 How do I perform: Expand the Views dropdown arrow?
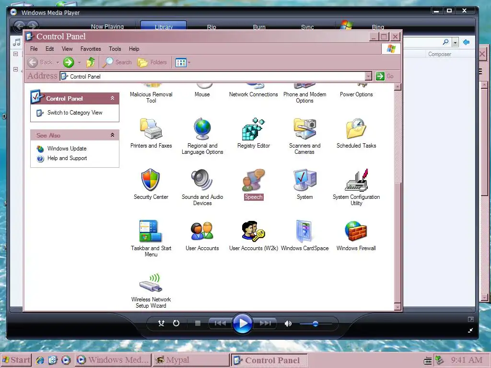189,63
